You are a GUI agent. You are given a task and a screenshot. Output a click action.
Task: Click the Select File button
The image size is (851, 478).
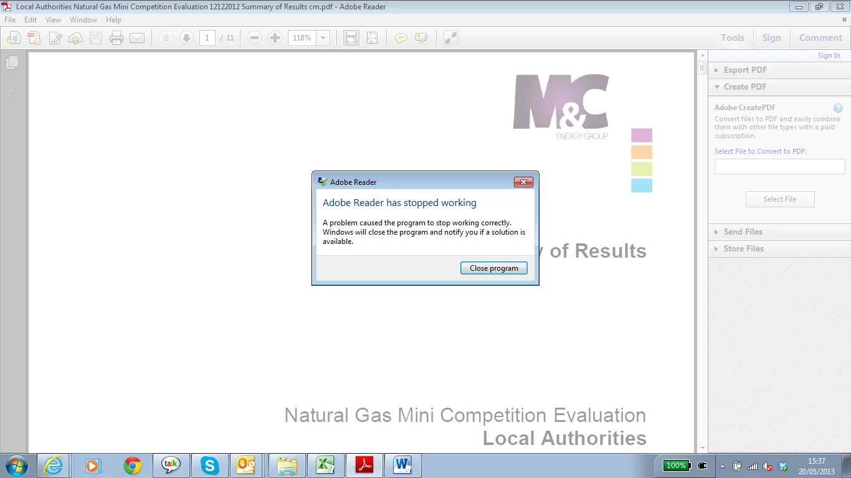tap(780, 199)
